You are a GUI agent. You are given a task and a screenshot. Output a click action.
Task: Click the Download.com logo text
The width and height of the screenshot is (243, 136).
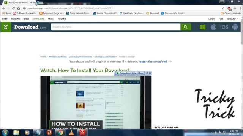tap(30, 27)
